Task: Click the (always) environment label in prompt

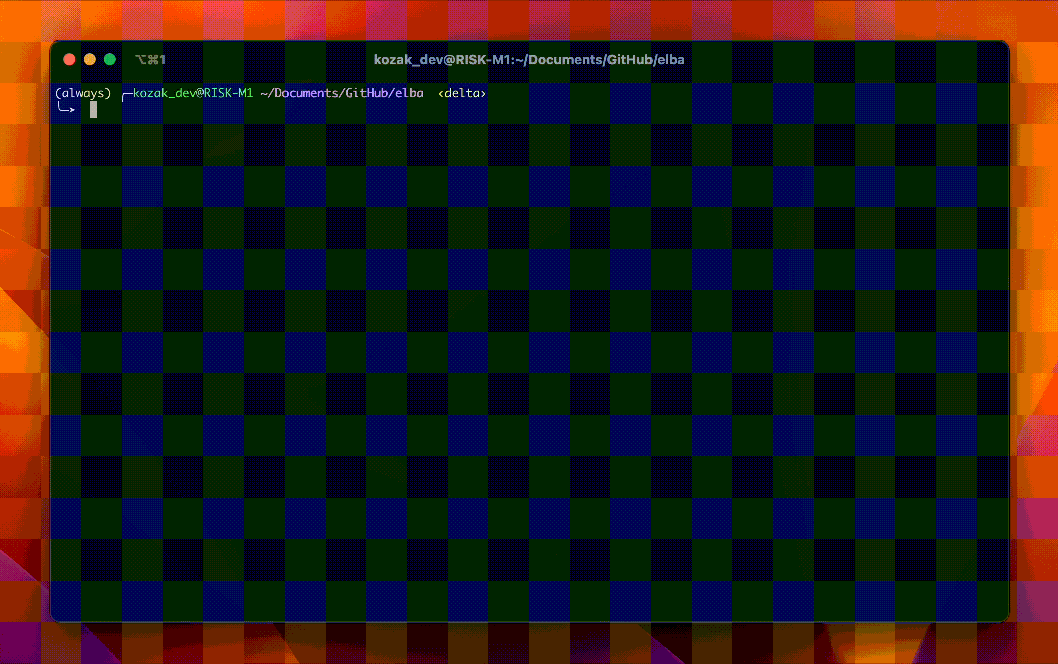Action: click(x=83, y=93)
